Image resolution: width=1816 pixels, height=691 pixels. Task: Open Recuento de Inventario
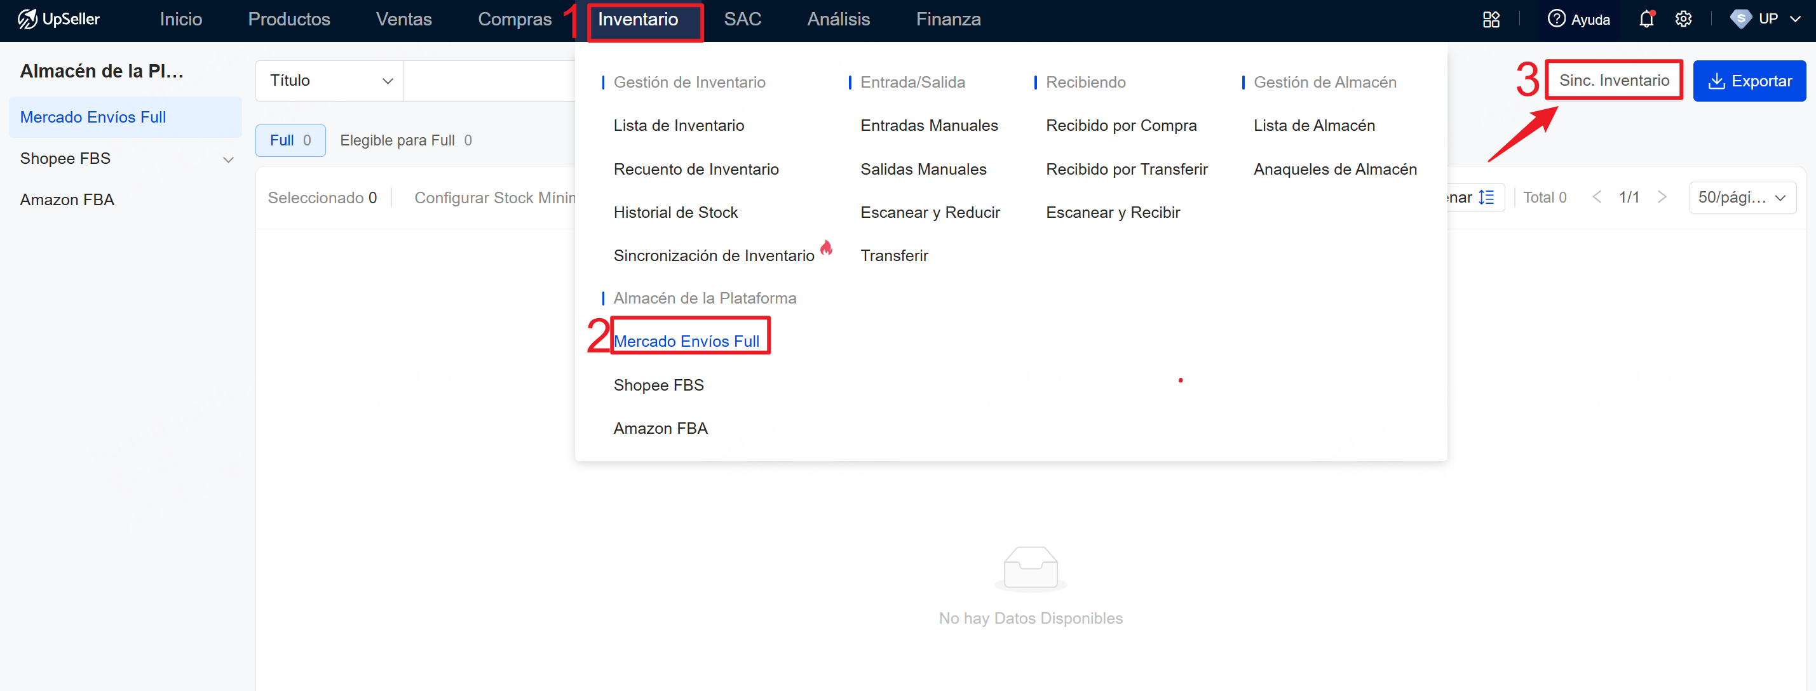click(696, 169)
